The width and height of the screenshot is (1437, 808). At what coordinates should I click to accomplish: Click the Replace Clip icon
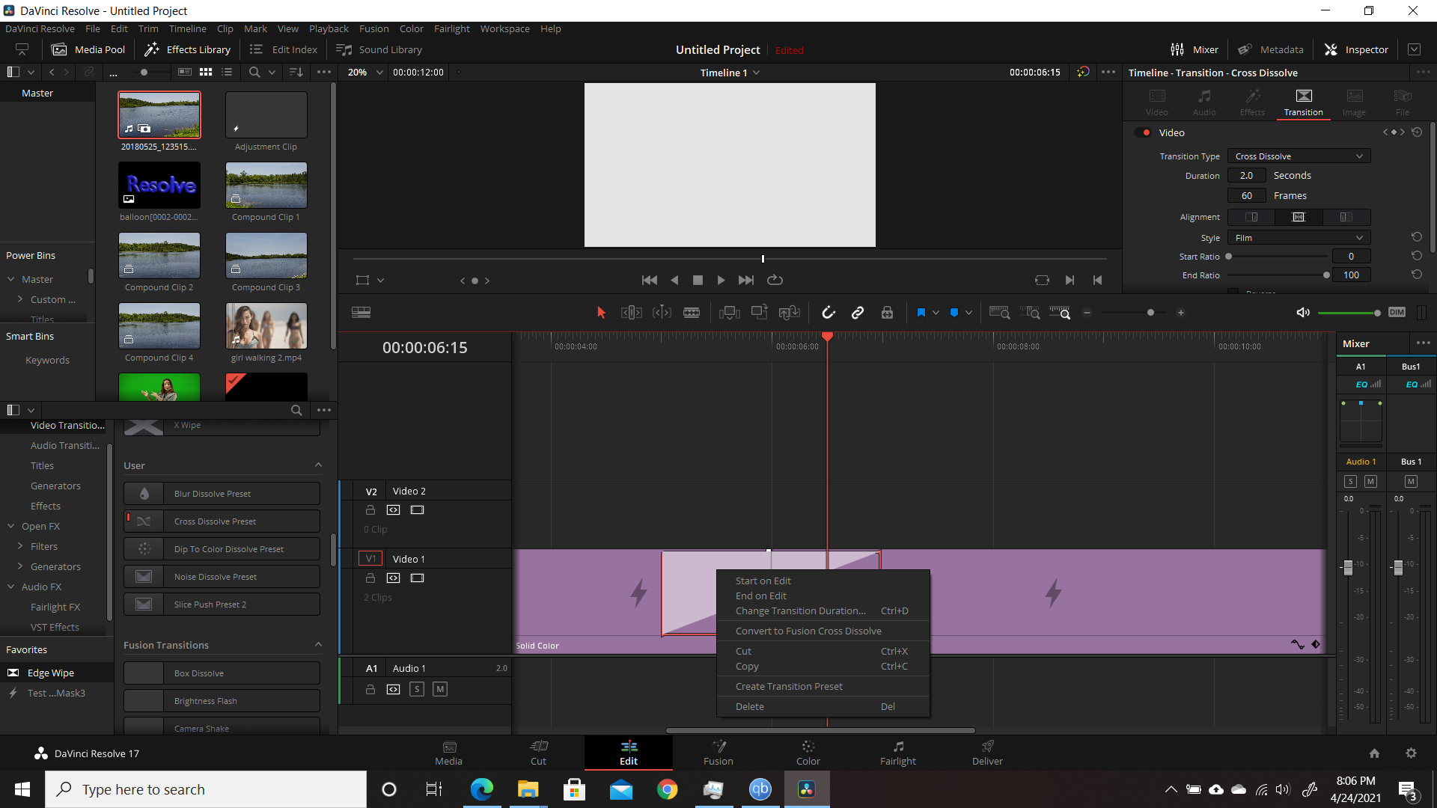click(790, 313)
